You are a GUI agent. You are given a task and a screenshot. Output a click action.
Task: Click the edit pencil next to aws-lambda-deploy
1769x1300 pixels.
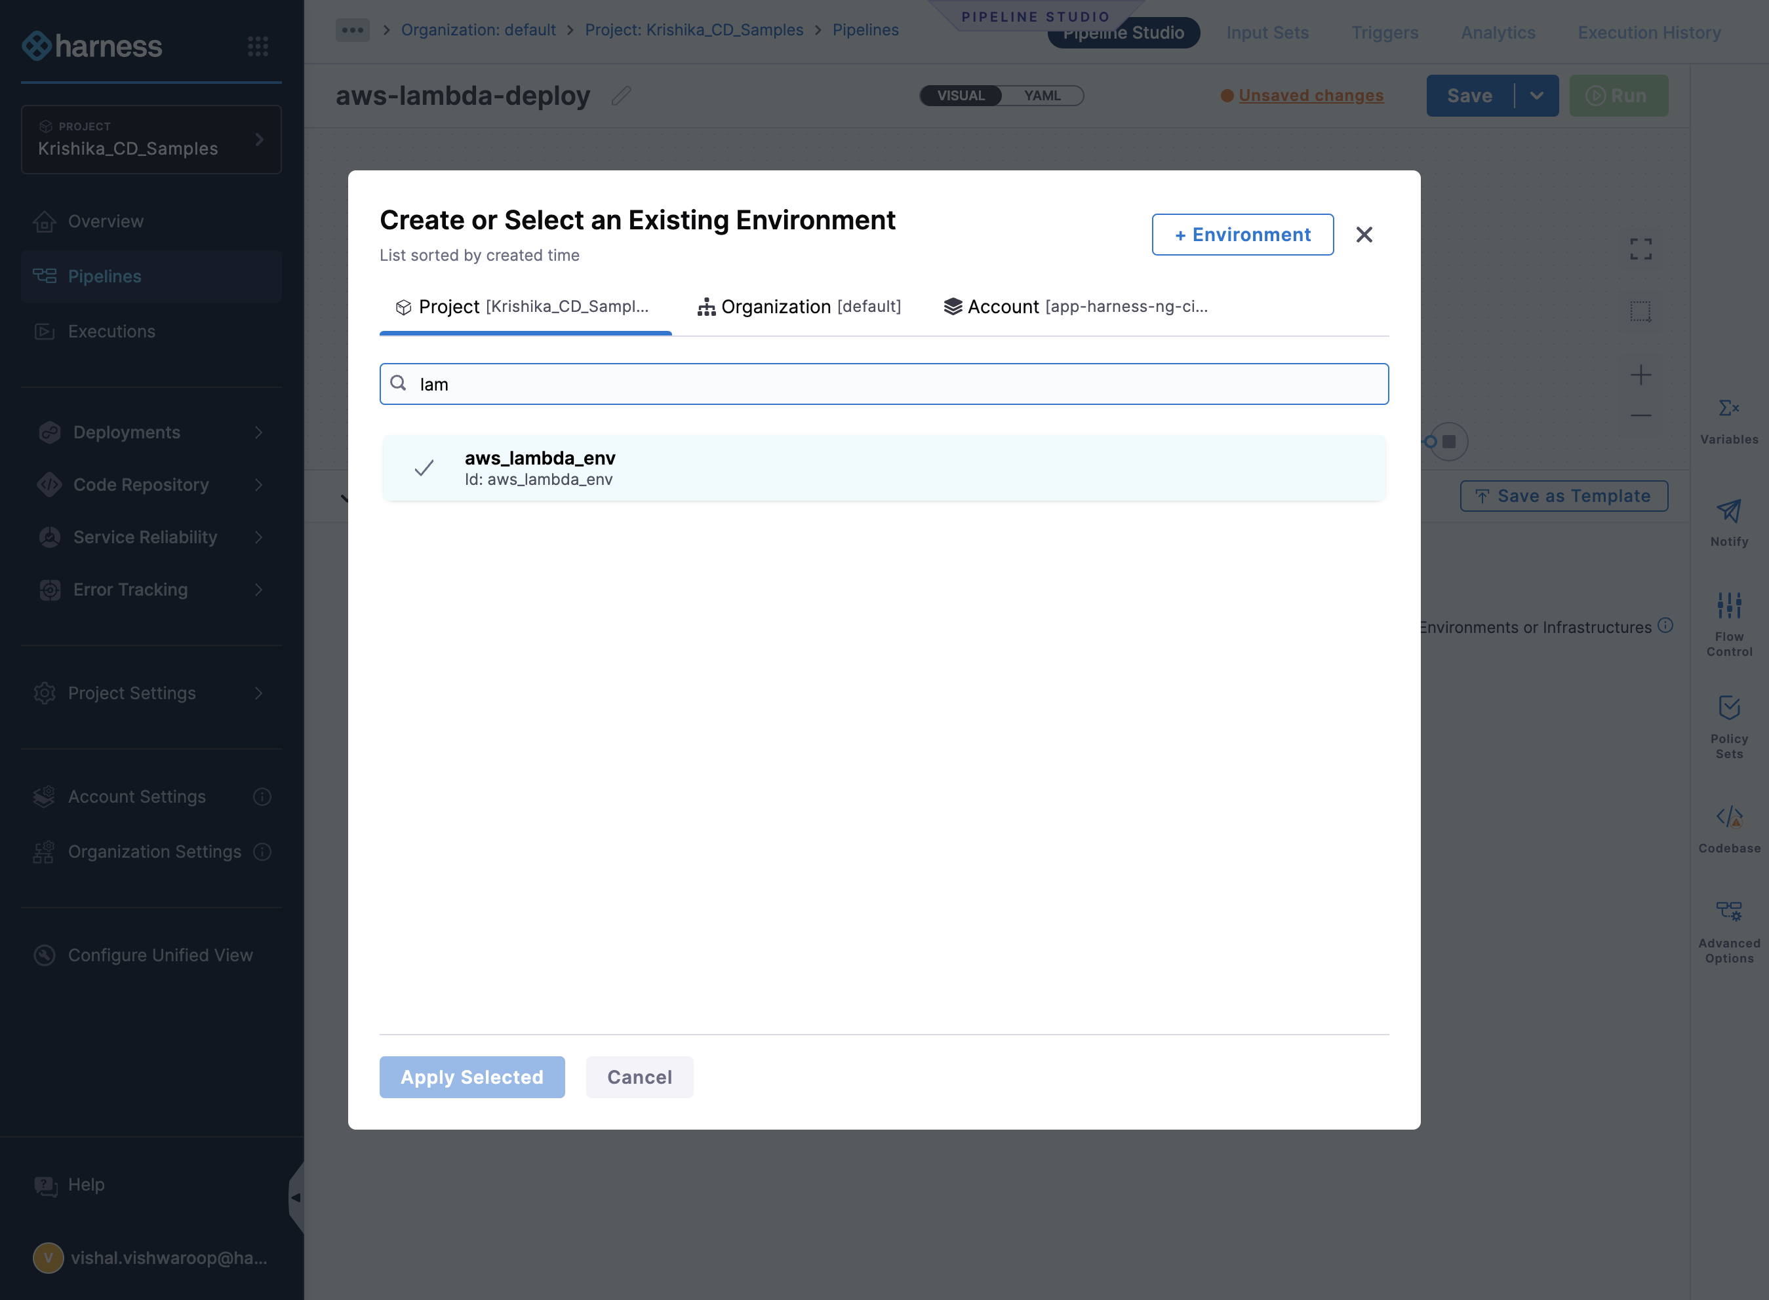coord(621,96)
